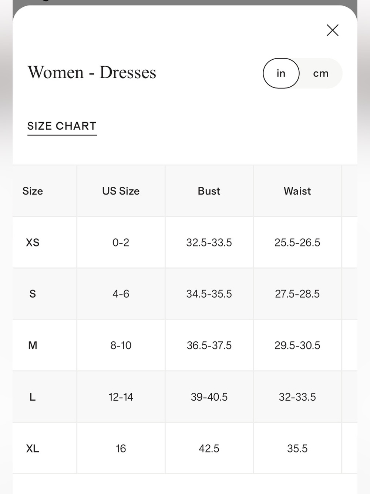
Task: Select the XS size row label
Action: pyautogui.click(x=33, y=242)
